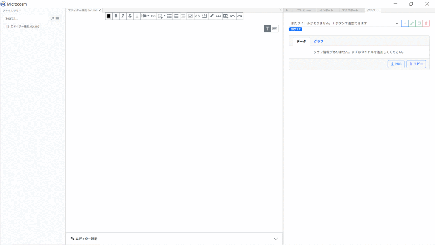Download the graph as PNG

(x=396, y=64)
